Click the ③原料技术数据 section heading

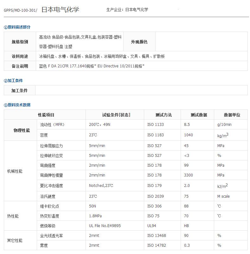coord(17,105)
